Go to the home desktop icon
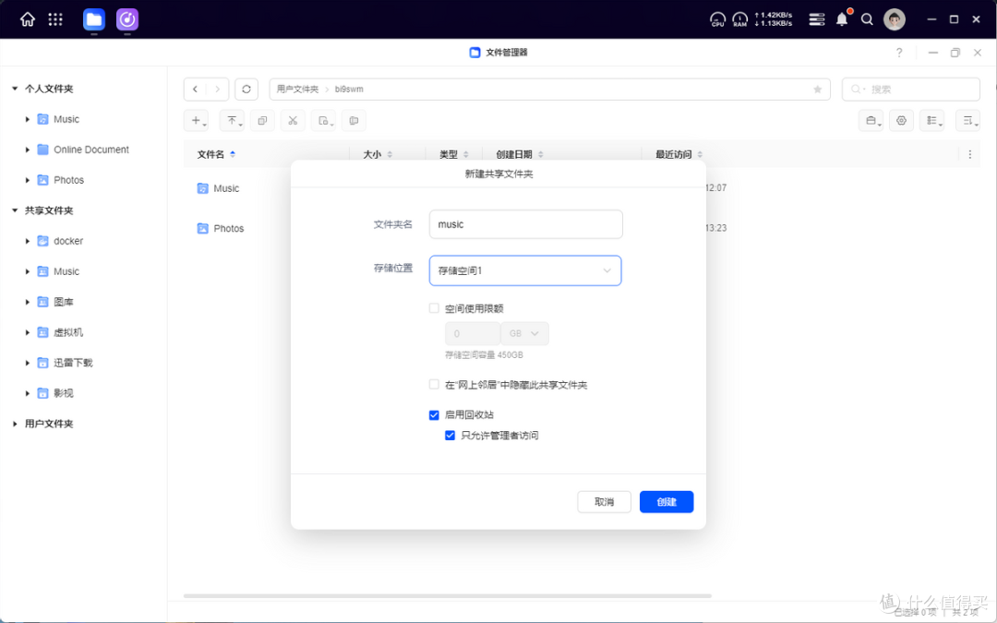The image size is (997, 623). coord(28,19)
